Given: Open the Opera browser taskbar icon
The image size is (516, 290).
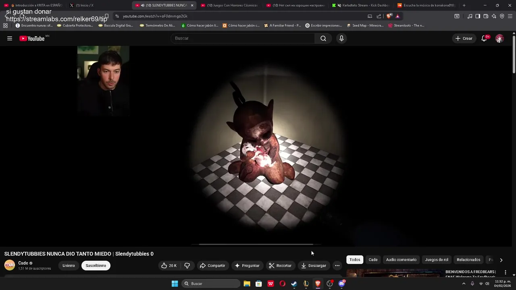Looking at the screenshot, I should tap(282, 284).
